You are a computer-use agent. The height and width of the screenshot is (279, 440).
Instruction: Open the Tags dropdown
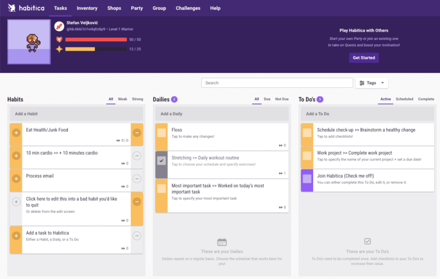(382, 83)
